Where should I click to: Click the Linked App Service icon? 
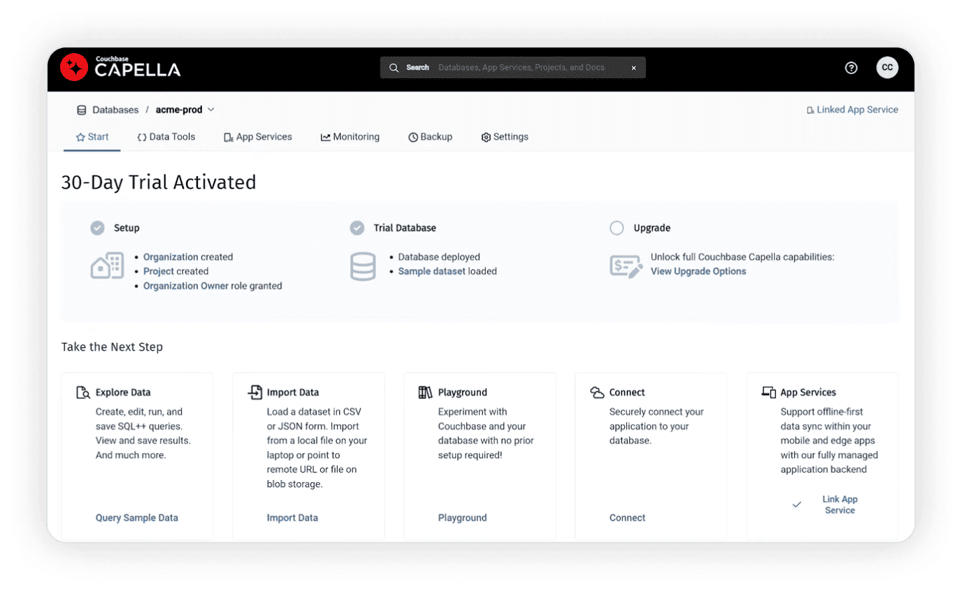(810, 110)
